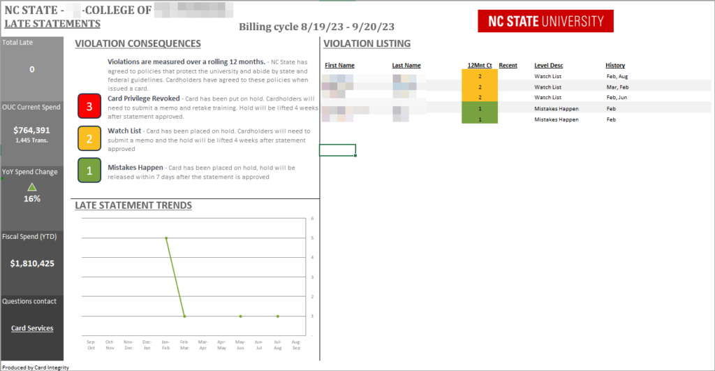Viewport: 715px width, 371px height.
Task: Select yellow count cell in Feb, Aug row
Action: 480,75
